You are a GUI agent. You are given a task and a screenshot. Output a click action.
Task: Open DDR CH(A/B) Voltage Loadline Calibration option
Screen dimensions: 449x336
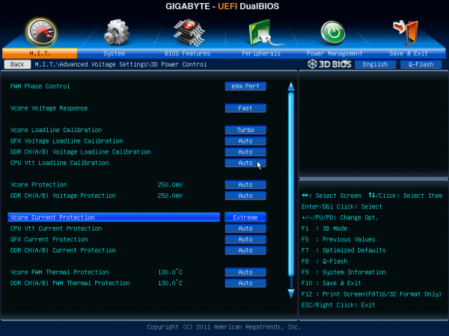tap(245, 152)
